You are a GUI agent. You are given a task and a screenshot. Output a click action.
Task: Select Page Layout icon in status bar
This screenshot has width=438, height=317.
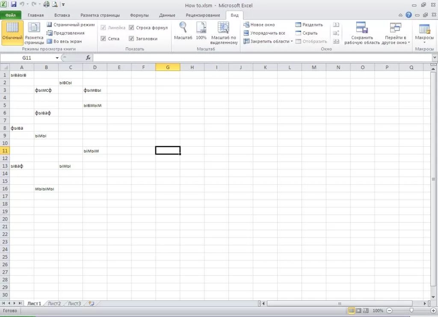tap(358, 311)
